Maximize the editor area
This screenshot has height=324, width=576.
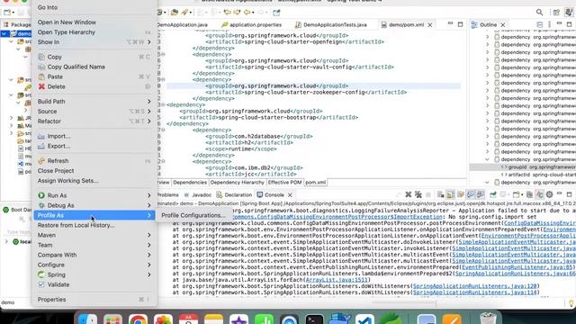pos(460,24)
